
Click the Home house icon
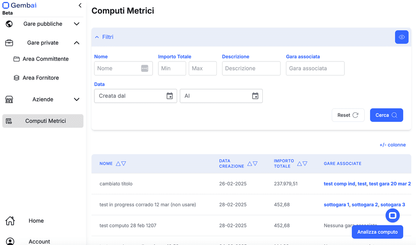[10, 221]
